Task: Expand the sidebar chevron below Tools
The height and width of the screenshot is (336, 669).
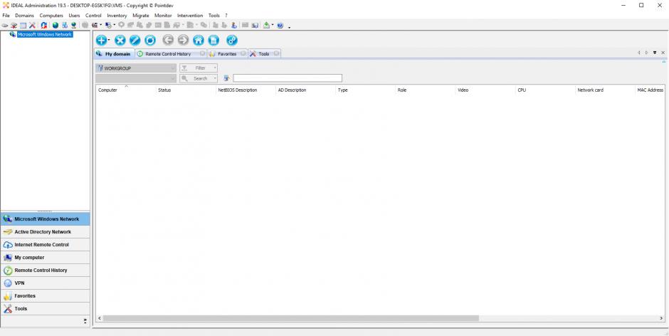Action: 85,320
